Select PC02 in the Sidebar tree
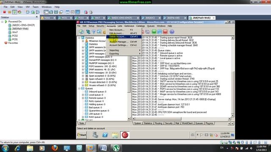Screen dimensions: 271x152 point(15,36)
